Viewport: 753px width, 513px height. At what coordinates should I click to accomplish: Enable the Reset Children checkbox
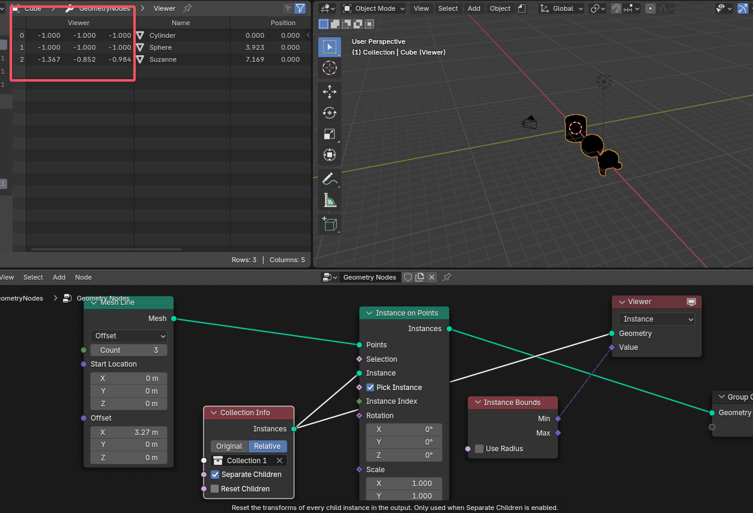[215, 489]
